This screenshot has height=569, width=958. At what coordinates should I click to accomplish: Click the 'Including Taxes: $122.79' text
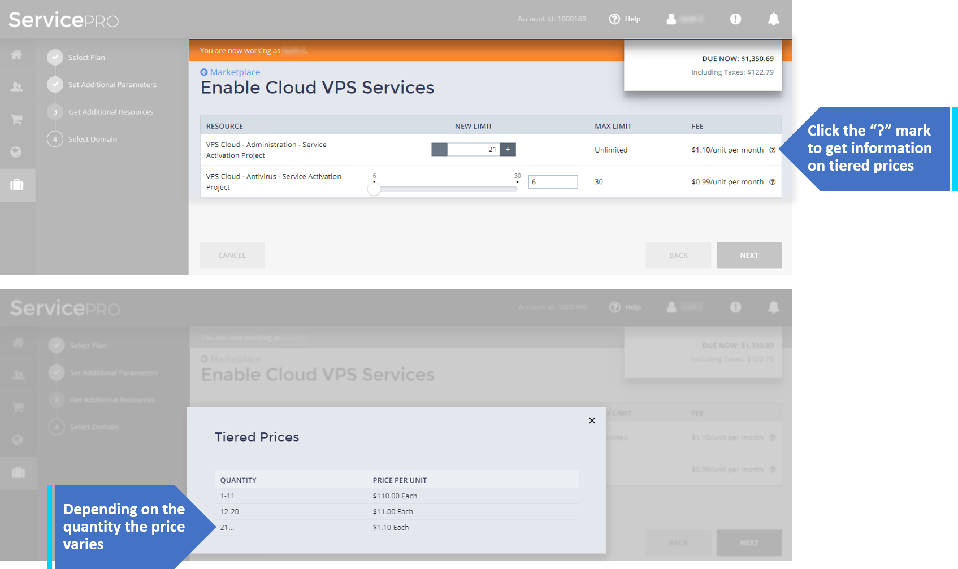732,72
